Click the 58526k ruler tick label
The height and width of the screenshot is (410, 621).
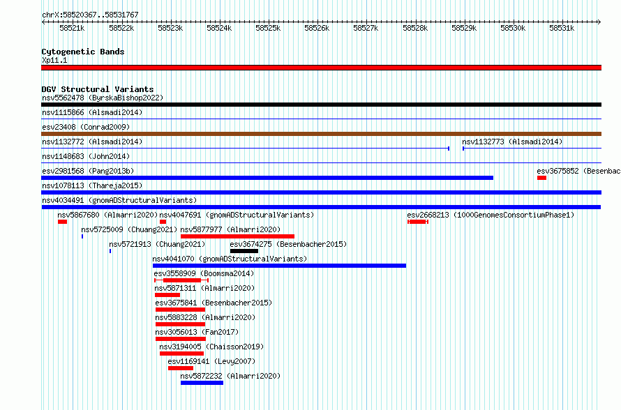pos(317,28)
